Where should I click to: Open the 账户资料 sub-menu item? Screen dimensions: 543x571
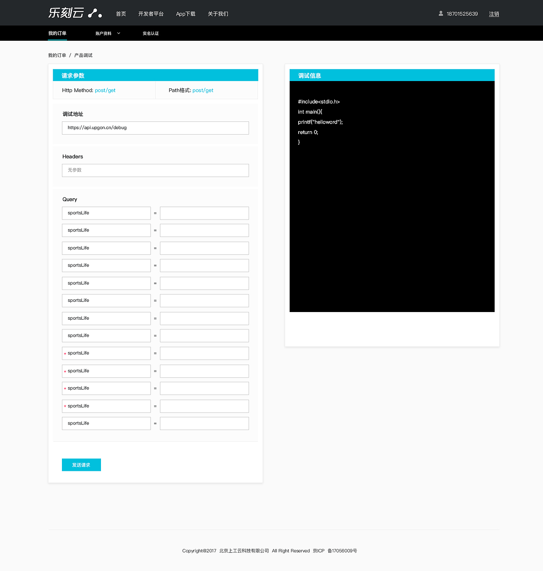point(104,34)
